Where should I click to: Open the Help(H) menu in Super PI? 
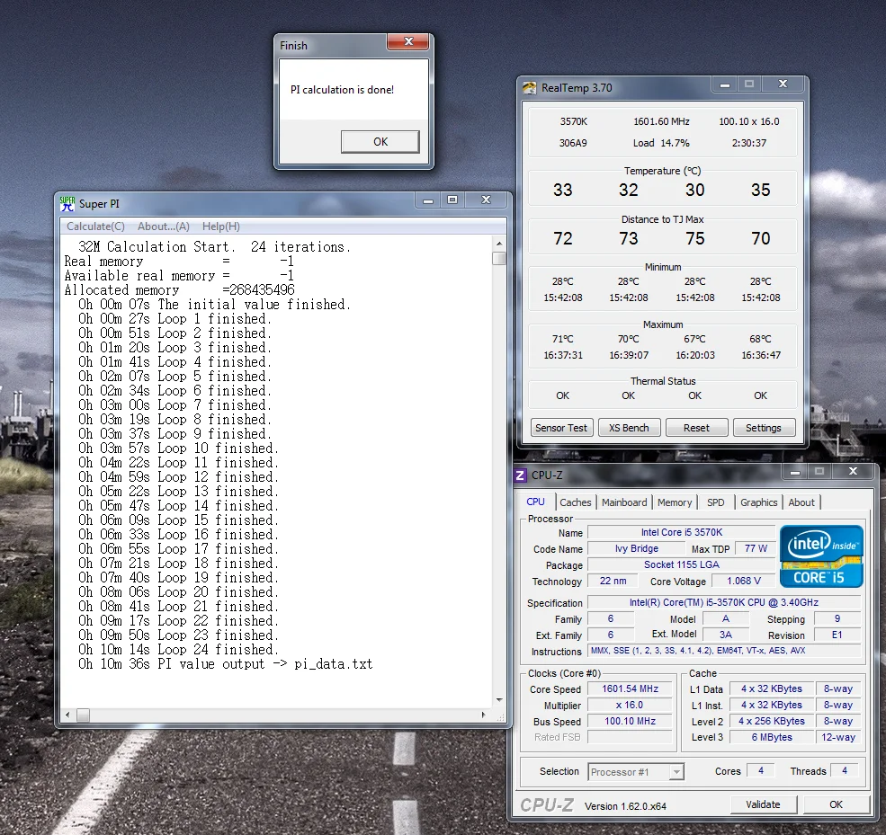[221, 227]
